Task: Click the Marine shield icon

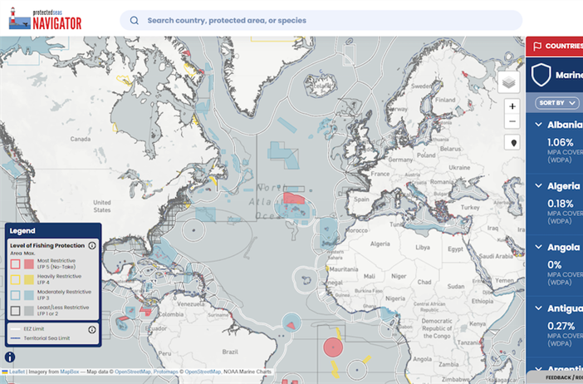Action: click(x=541, y=75)
